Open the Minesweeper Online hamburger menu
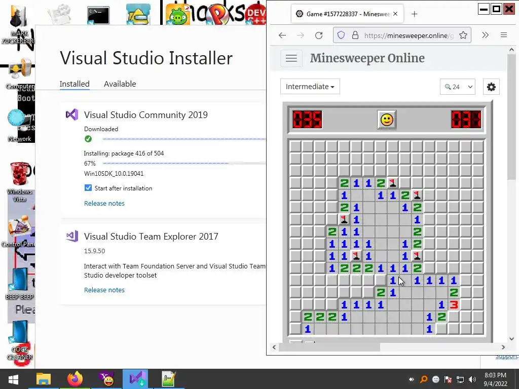 pyautogui.click(x=291, y=58)
